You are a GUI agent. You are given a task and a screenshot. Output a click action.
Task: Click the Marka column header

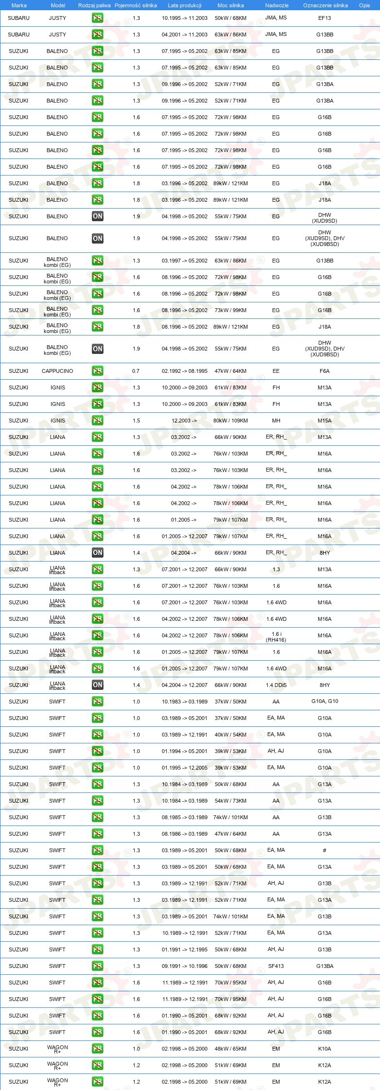pos(19,5)
